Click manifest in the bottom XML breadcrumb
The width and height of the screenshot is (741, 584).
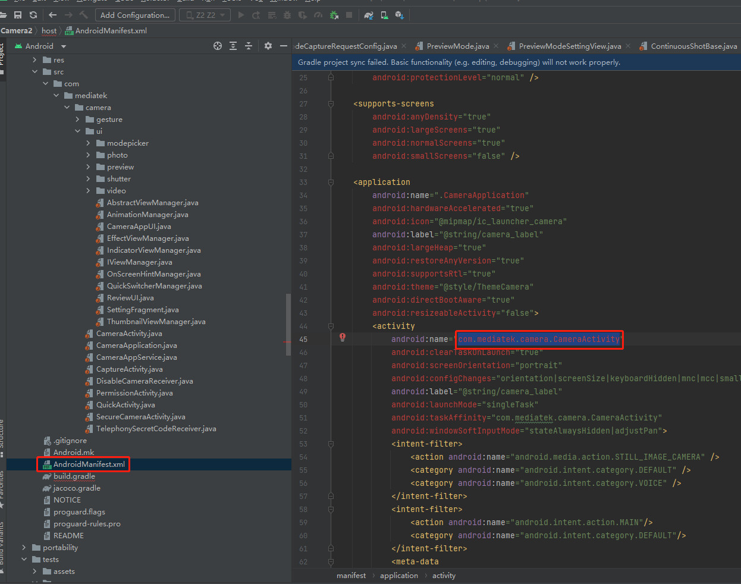[351, 575]
